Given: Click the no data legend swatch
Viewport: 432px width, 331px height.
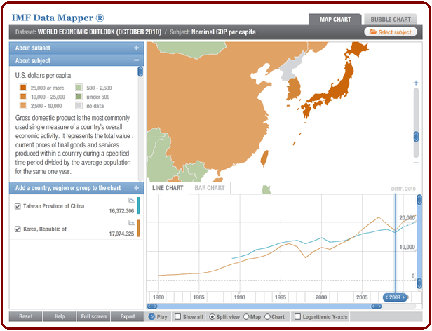Looking at the screenshot, I should tap(79, 106).
